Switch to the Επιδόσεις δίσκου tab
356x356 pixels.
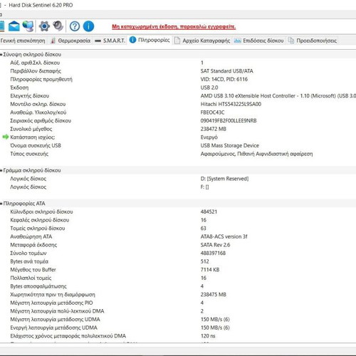[263, 41]
